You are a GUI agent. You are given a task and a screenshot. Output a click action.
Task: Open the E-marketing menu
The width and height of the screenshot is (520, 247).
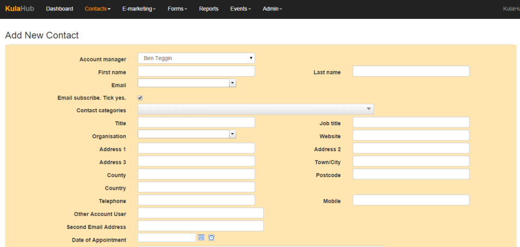[x=139, y=9]
